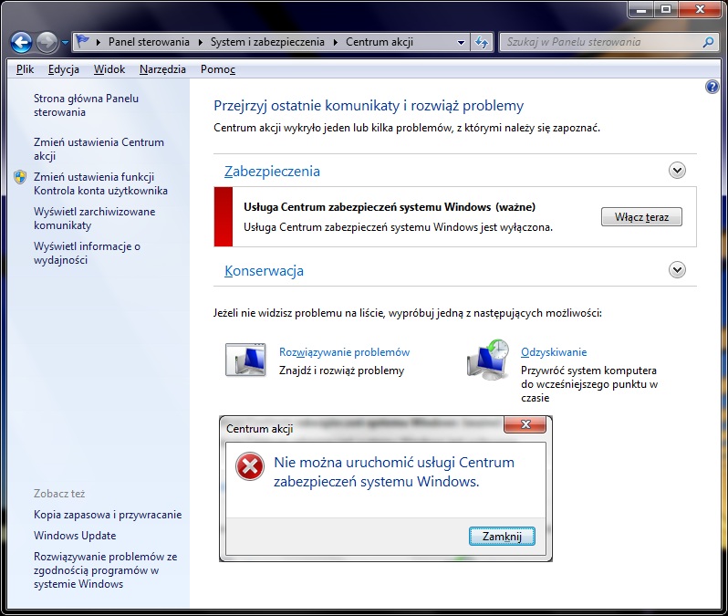Click 'Usługa Centrum zabezpieczeń systemu Windows (ważne)' title
The image size is (728, 616).
(x=390, y=207)
